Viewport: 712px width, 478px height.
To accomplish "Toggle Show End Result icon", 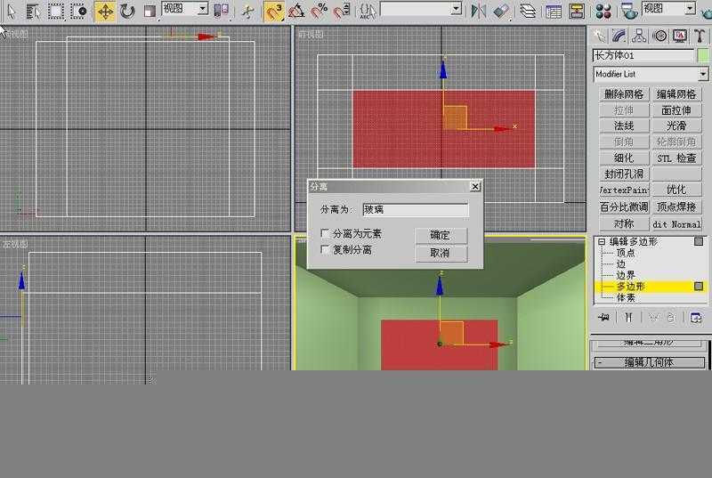I will tap(628, 317).
